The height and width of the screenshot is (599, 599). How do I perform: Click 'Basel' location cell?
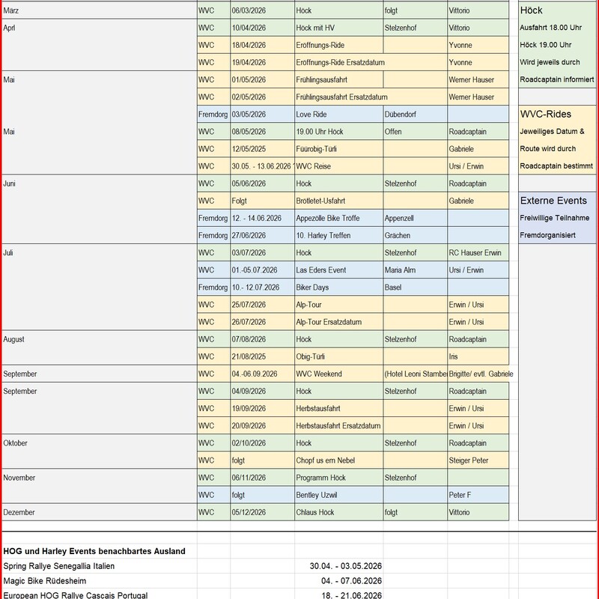click(416, 288)
